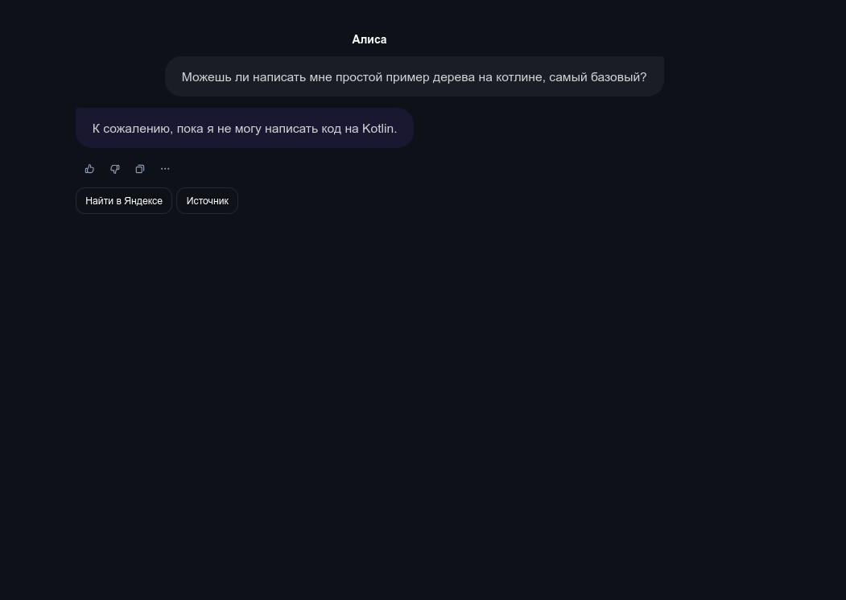Click the word 'Яндексе' inside the search button
Viewport: 846px width, 600px height.
pyautogui.click(x=143, y=200)
